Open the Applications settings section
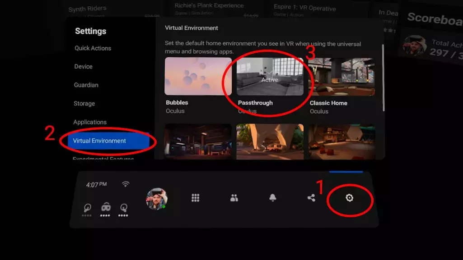The height and width of the screenshot is (260, 463). click(x=90, y=122)
